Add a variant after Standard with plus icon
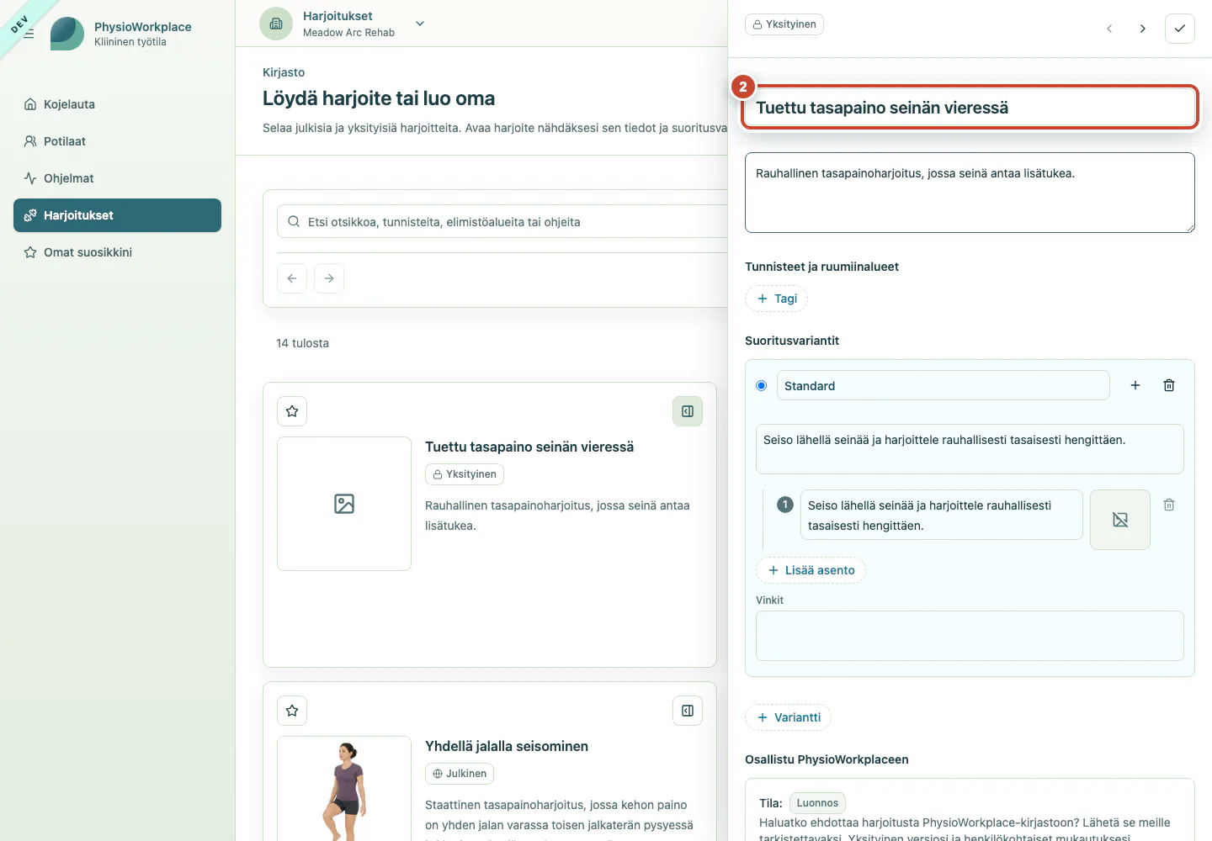Image resolution: width=1212 pixels, height=841 pixels. pos(1135,385)
